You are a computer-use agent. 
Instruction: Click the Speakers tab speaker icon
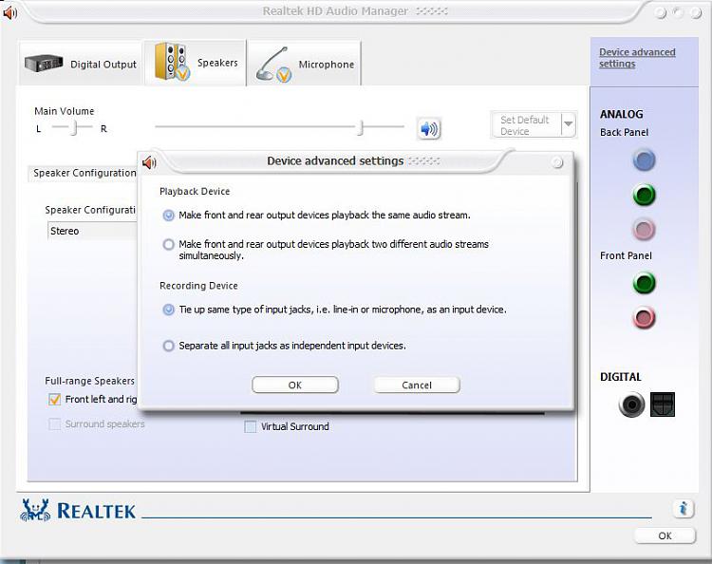pos(172,62)
